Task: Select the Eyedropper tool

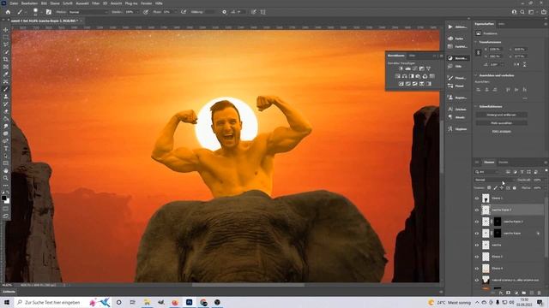Action: click(x=6, y=74)
